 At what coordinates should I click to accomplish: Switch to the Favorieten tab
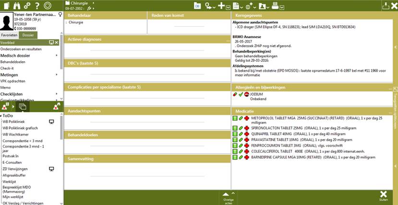(9, 35)
